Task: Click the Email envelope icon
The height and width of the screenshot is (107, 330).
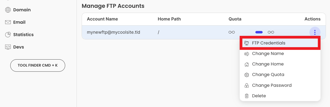Action: pyautogui.click(x=8, y=22)
